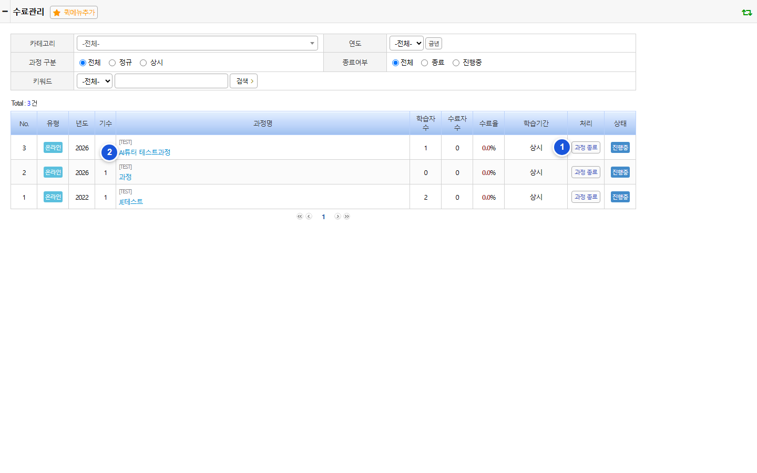Click the 수료율 column header
This screenshot has width=757, height=473.
click(489, 124)
